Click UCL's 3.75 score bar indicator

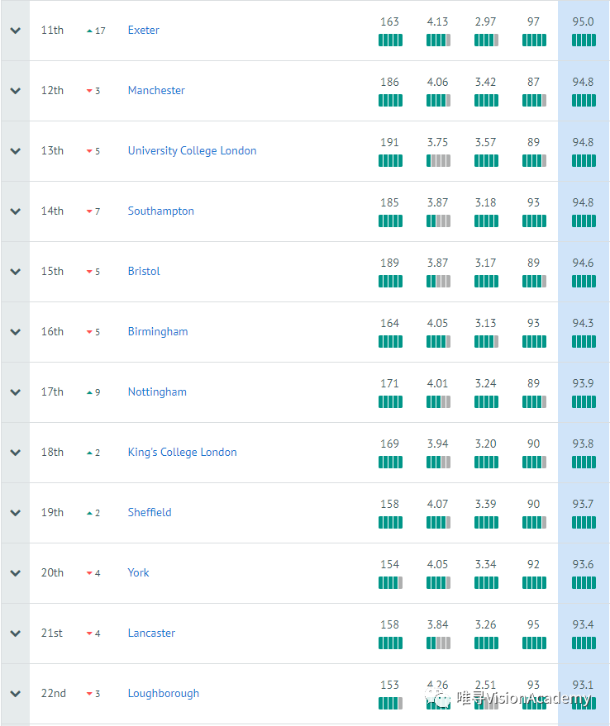(439, 161)
